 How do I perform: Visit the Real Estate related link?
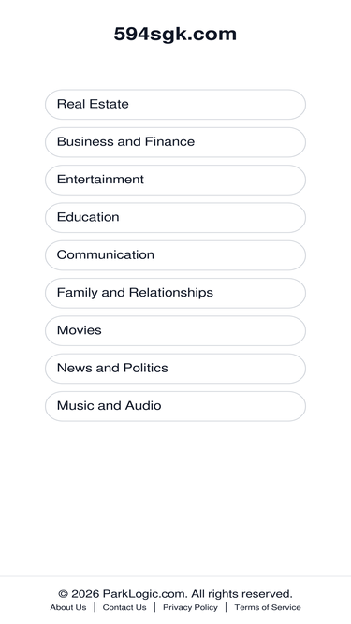175,104
